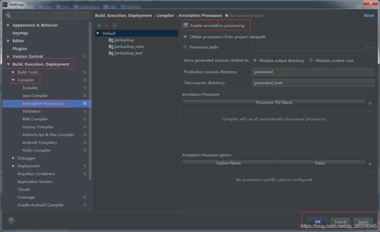Click Test sources directory field
The height and width of the screenshot is (232, 380).
[x=313, y=83]
